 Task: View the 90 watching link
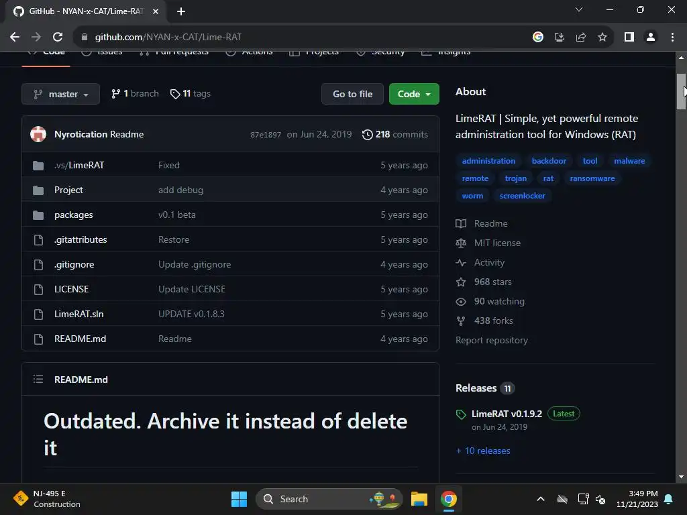click(490, 302)
